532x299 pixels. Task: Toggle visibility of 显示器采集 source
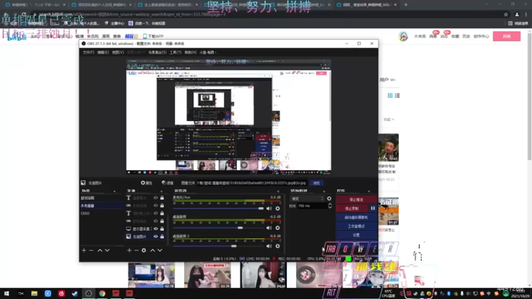tap(156, 229)
